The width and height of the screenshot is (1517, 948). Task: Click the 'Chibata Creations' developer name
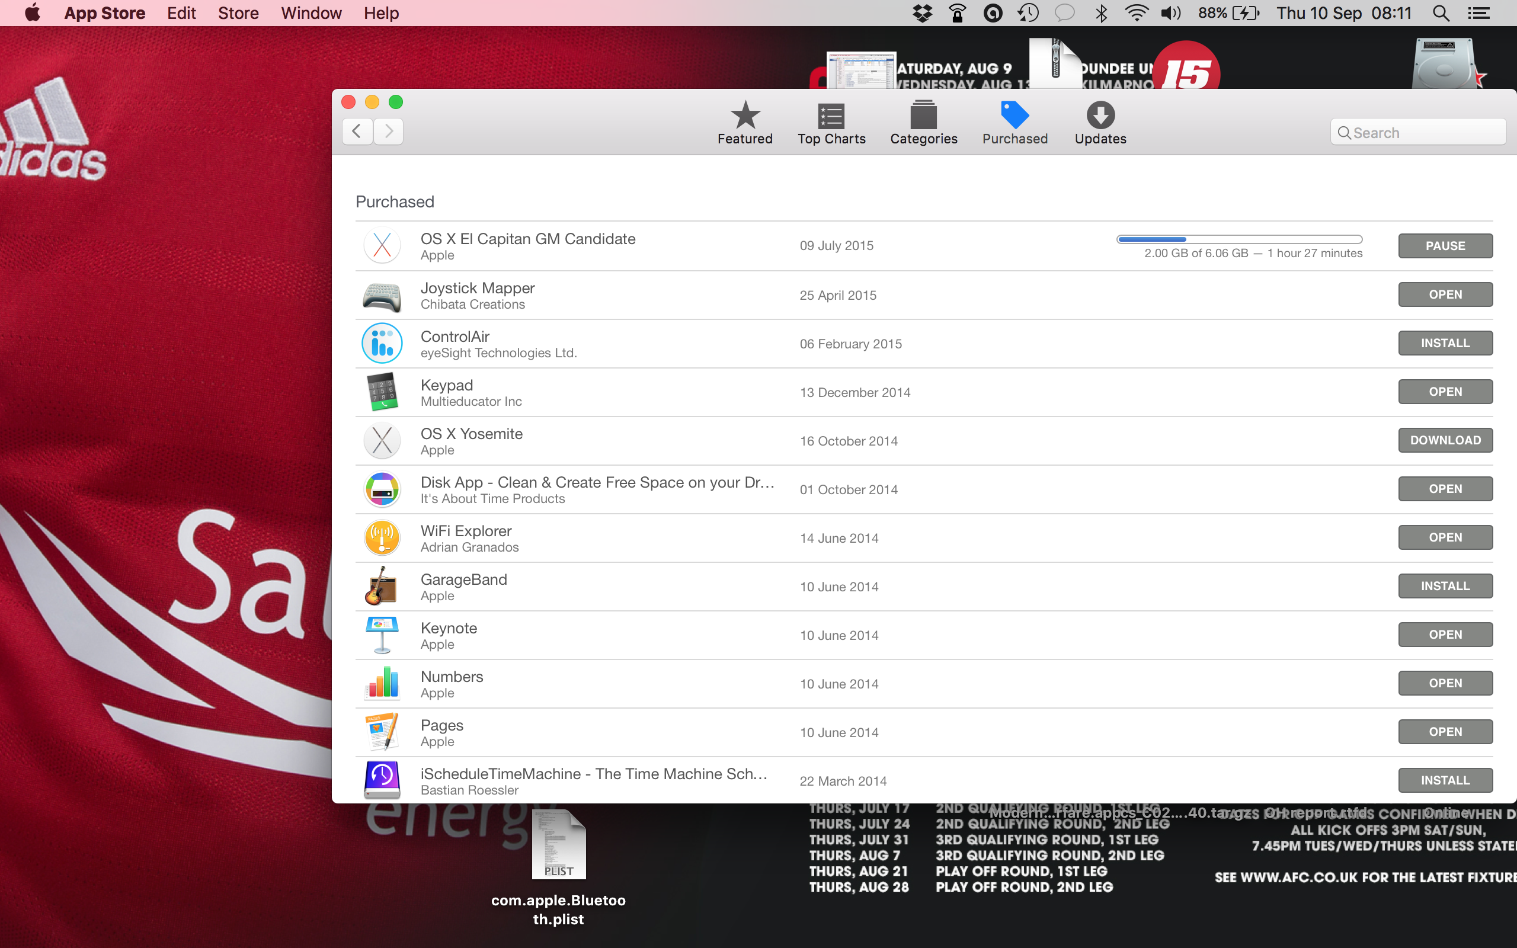click(x=473, y=305)
